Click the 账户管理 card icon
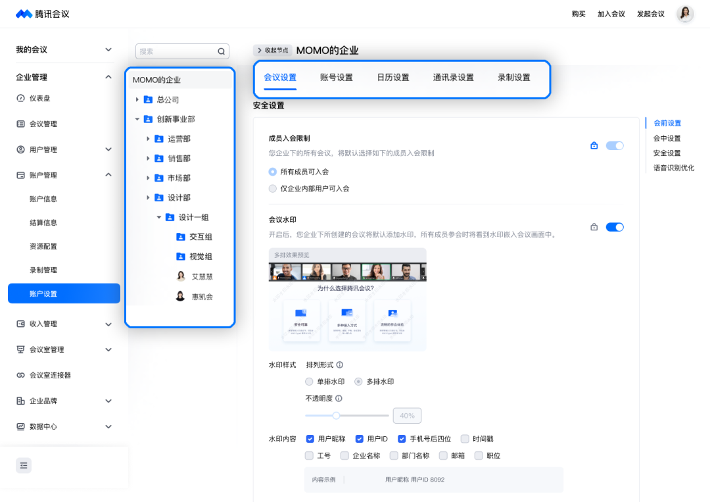Screen dimensions: 710x502 pyautogui.click(x=21, y=175)
